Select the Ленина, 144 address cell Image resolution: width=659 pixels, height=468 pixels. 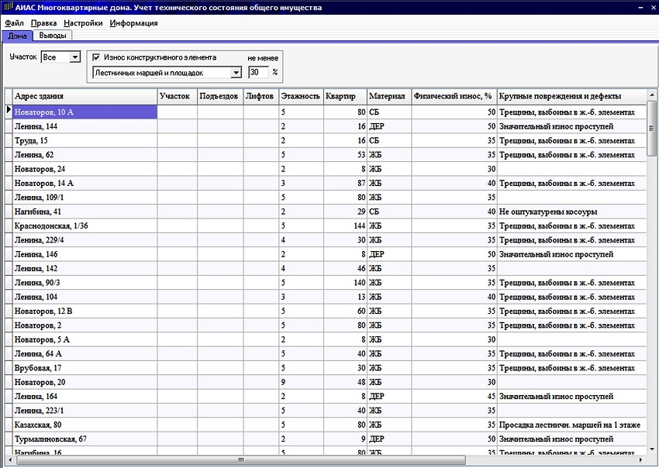tap(85, 126)
